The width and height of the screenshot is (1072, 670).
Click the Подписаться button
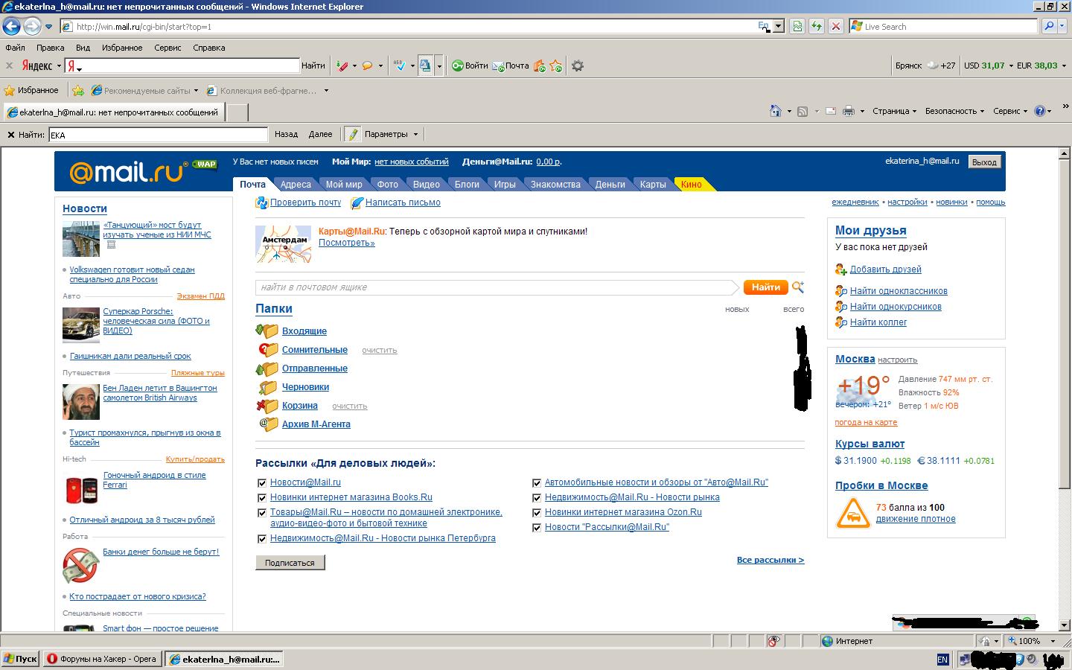pyautogui.click(x=290, y=563)
